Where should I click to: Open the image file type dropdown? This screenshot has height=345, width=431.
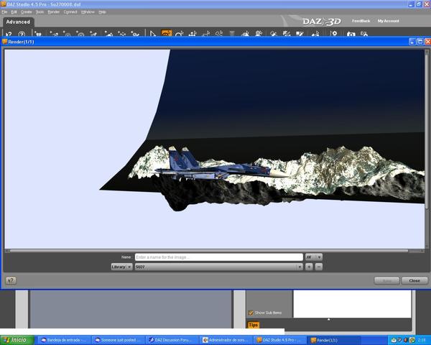click(x=314, y=257)
